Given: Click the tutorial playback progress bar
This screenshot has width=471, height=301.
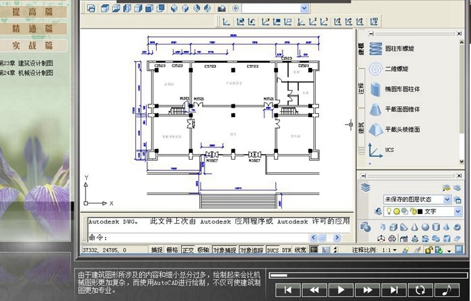Looking at the screenshot, I should (x=367, y=275).
